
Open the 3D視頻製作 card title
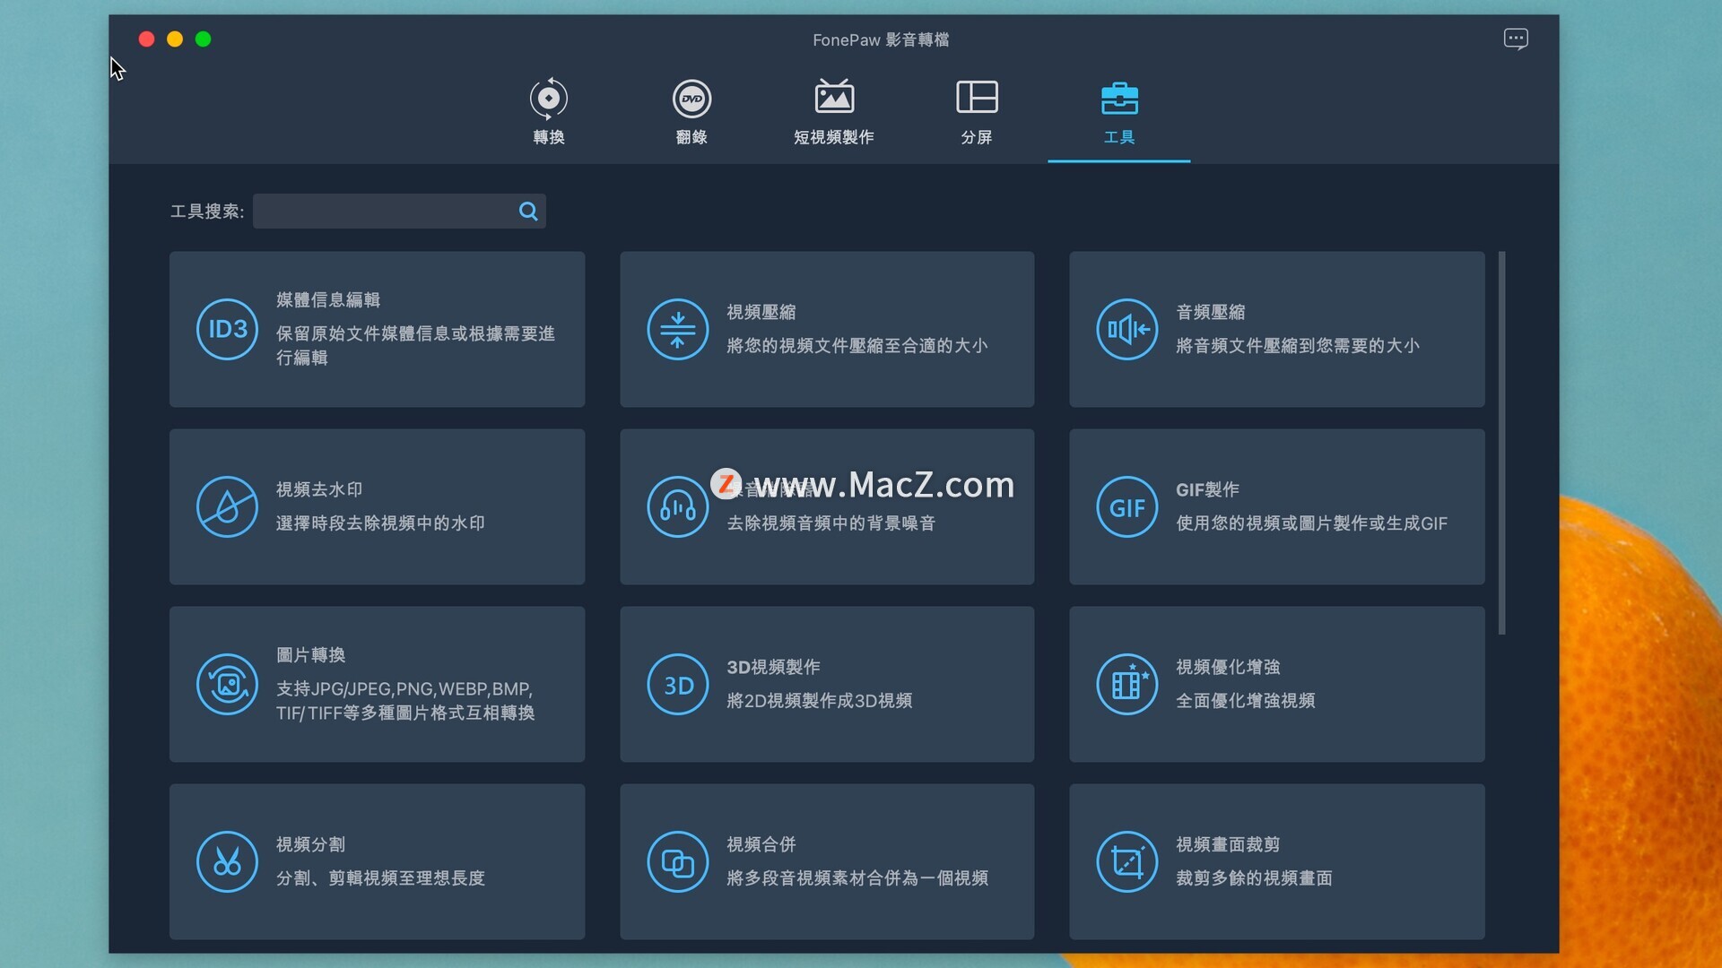click(774, 667)
